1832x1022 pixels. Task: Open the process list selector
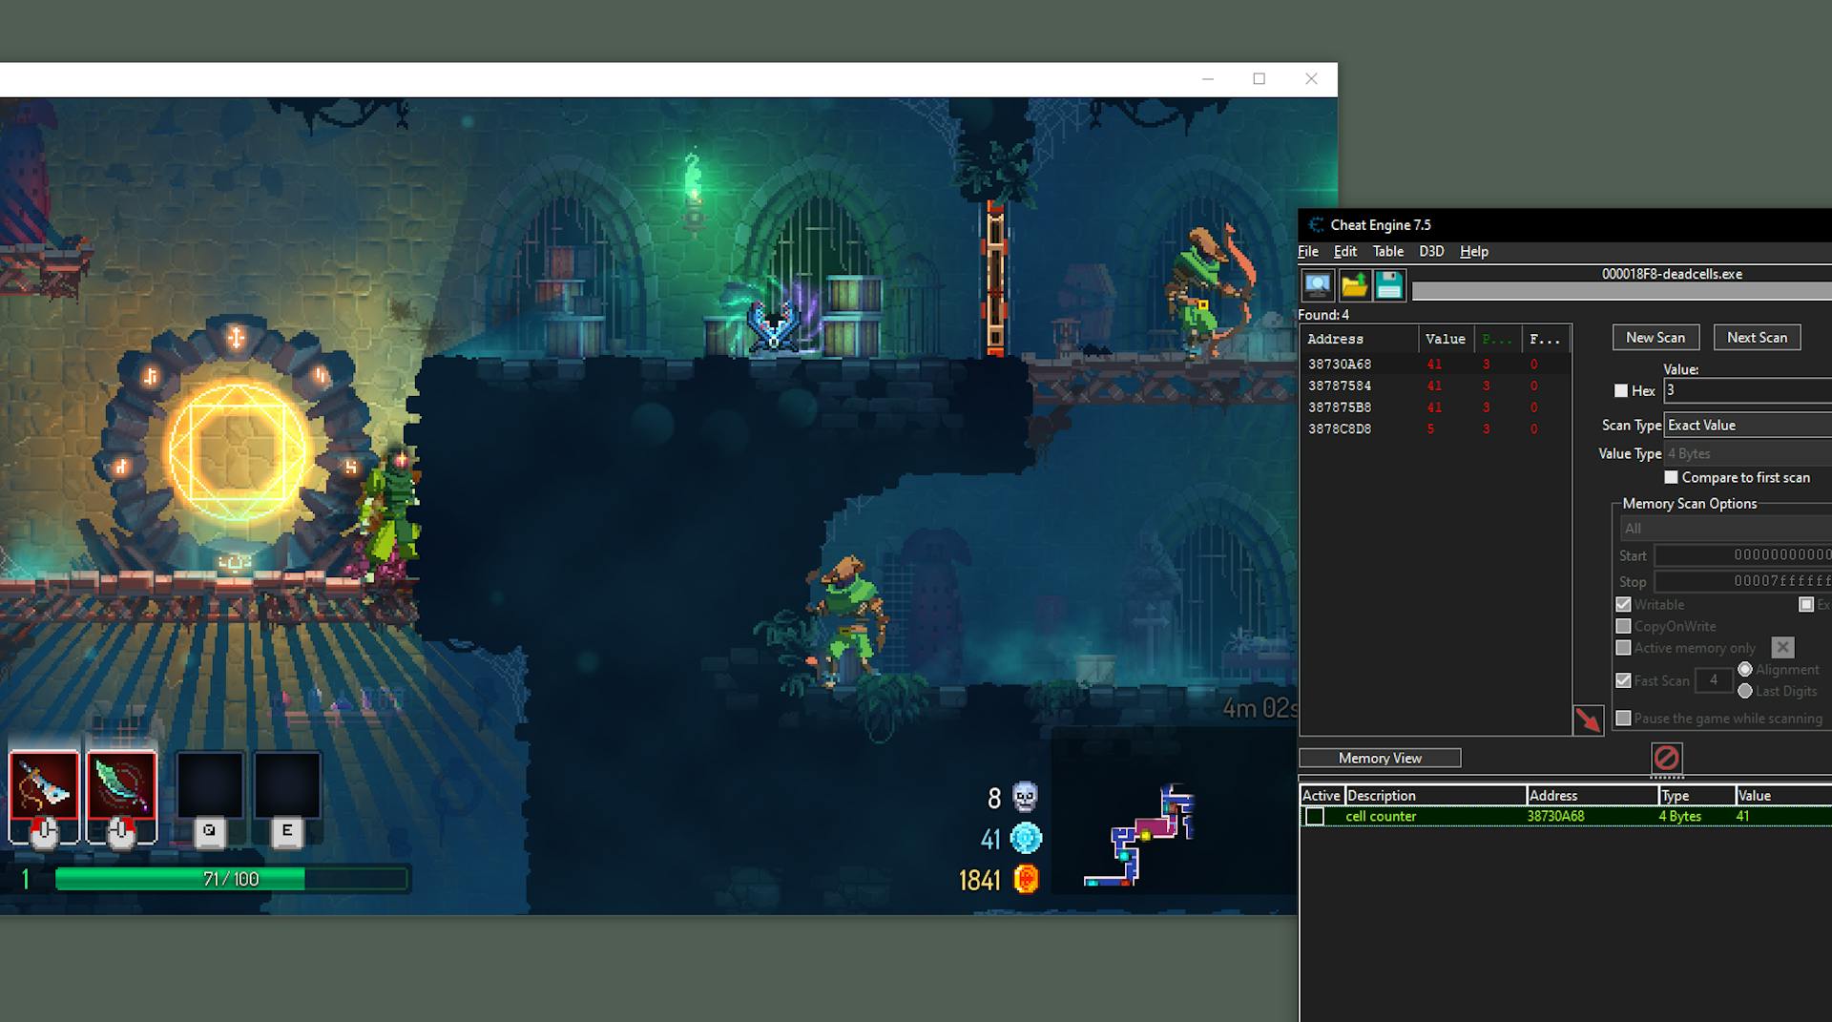coord(1318,285)
